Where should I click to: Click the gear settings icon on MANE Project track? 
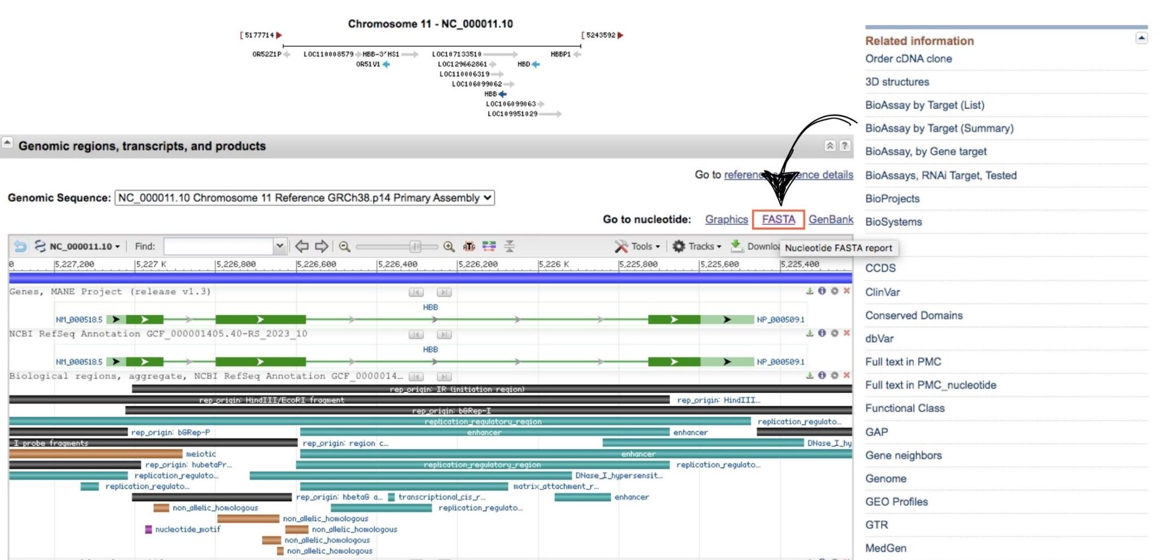835,292
